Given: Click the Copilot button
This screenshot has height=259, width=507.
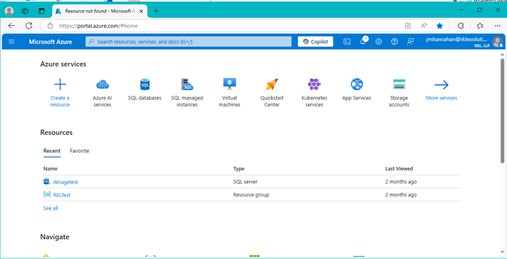Looking at the screenshot, I should (x=315, y=42).
